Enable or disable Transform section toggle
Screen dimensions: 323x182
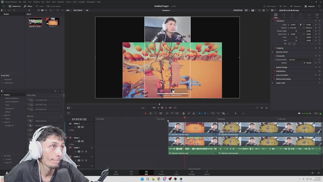point(274,21)
